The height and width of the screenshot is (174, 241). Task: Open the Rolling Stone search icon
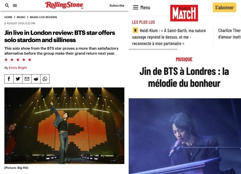pos(7,6)
